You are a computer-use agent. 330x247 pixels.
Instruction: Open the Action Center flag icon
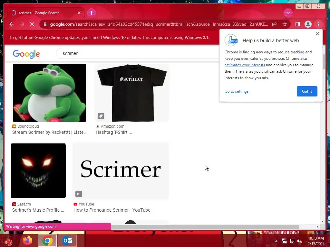pyautogui.click(x=284, y=241)
